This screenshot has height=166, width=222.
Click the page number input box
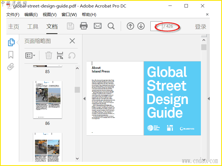(156, 26)
